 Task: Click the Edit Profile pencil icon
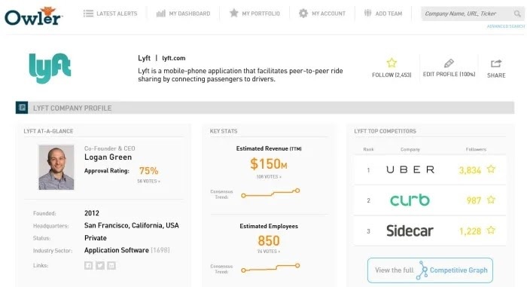[449, 63]
